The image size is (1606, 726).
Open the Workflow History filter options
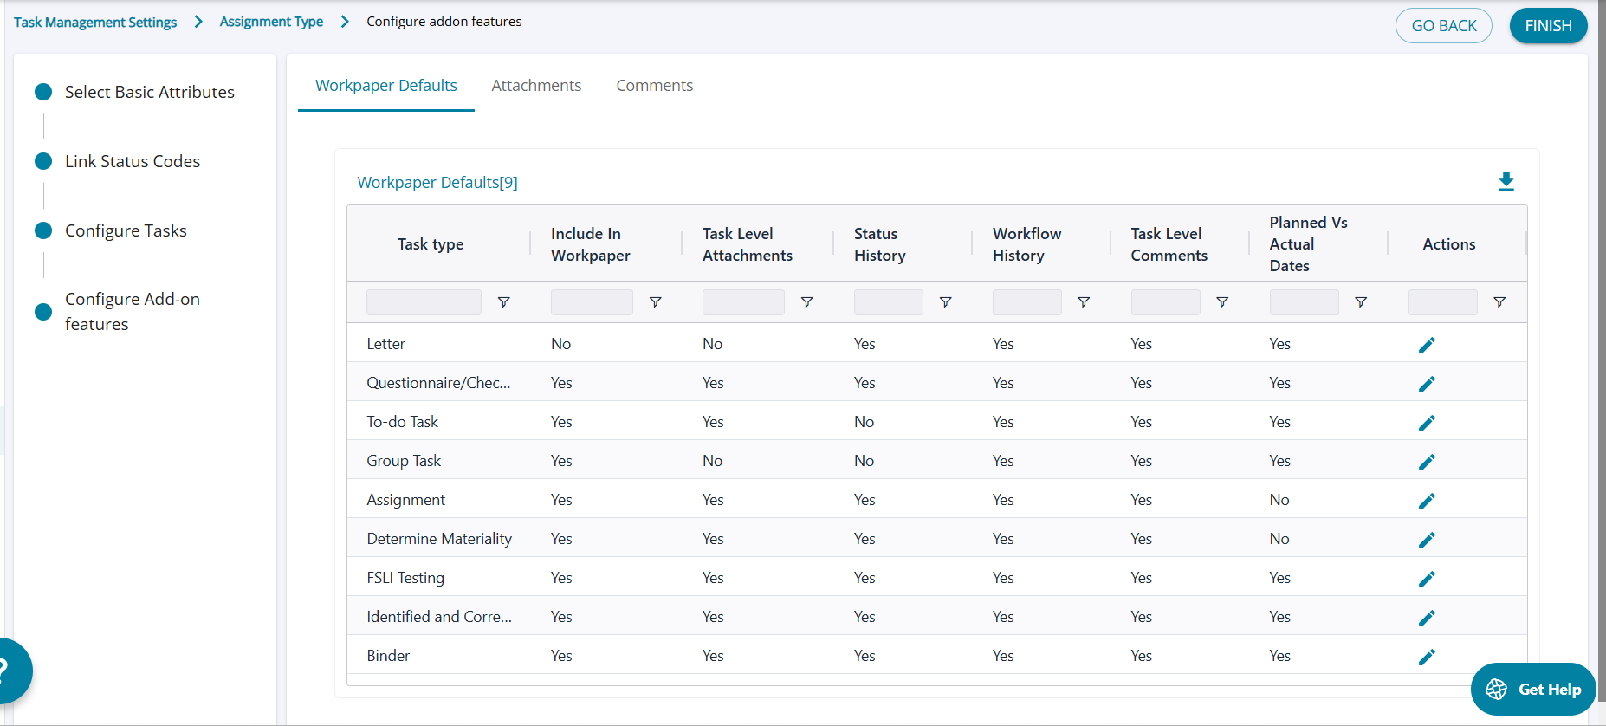[1083, 302]
